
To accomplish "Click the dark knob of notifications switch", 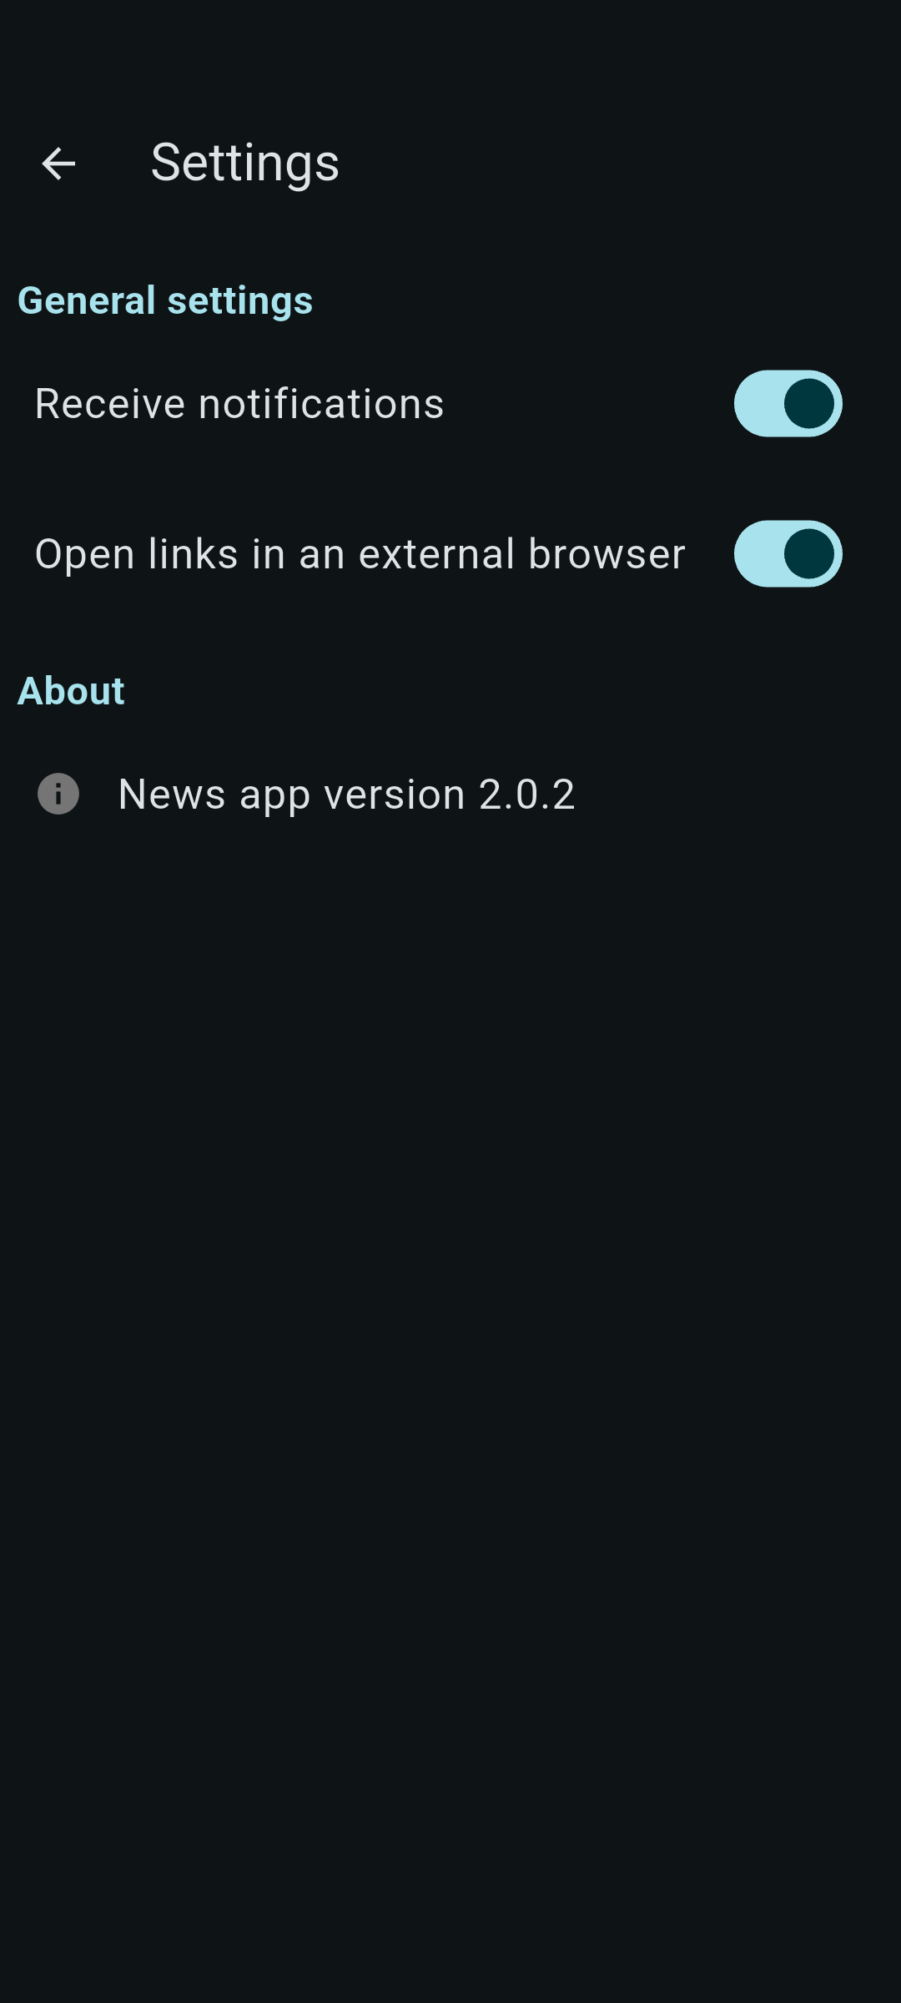I will [809, 404].
